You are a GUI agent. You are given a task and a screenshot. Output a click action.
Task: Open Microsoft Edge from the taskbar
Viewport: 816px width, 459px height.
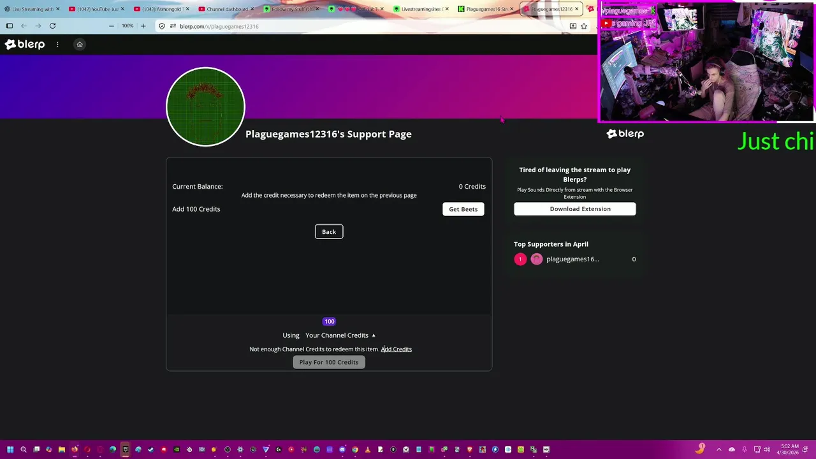(x=113, y=449)
